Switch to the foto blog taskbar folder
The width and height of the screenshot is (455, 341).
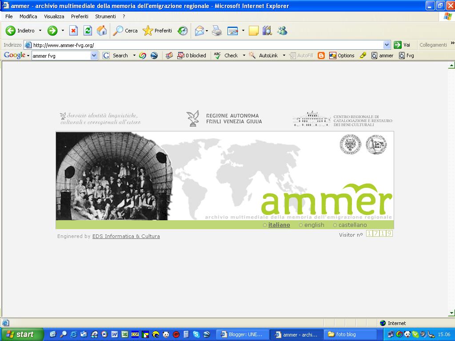point(350,334)
